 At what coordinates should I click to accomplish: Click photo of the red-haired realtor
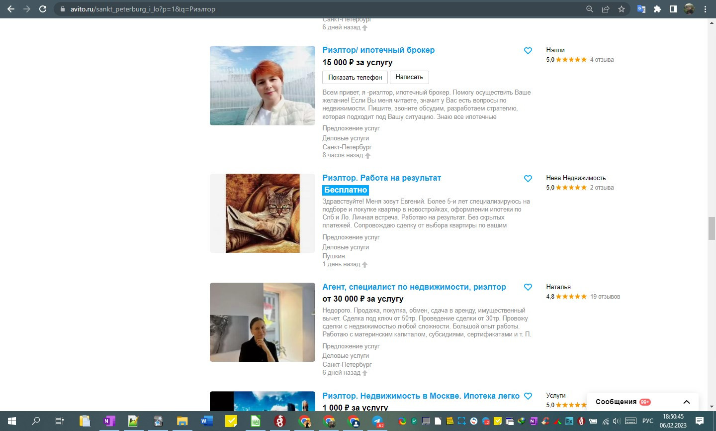[x=263, y=85]
